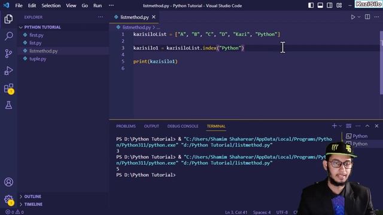Open Run and Debug view
Viewport: 383px width, 215px height.
pyautogui.click(x=8, y=70)
